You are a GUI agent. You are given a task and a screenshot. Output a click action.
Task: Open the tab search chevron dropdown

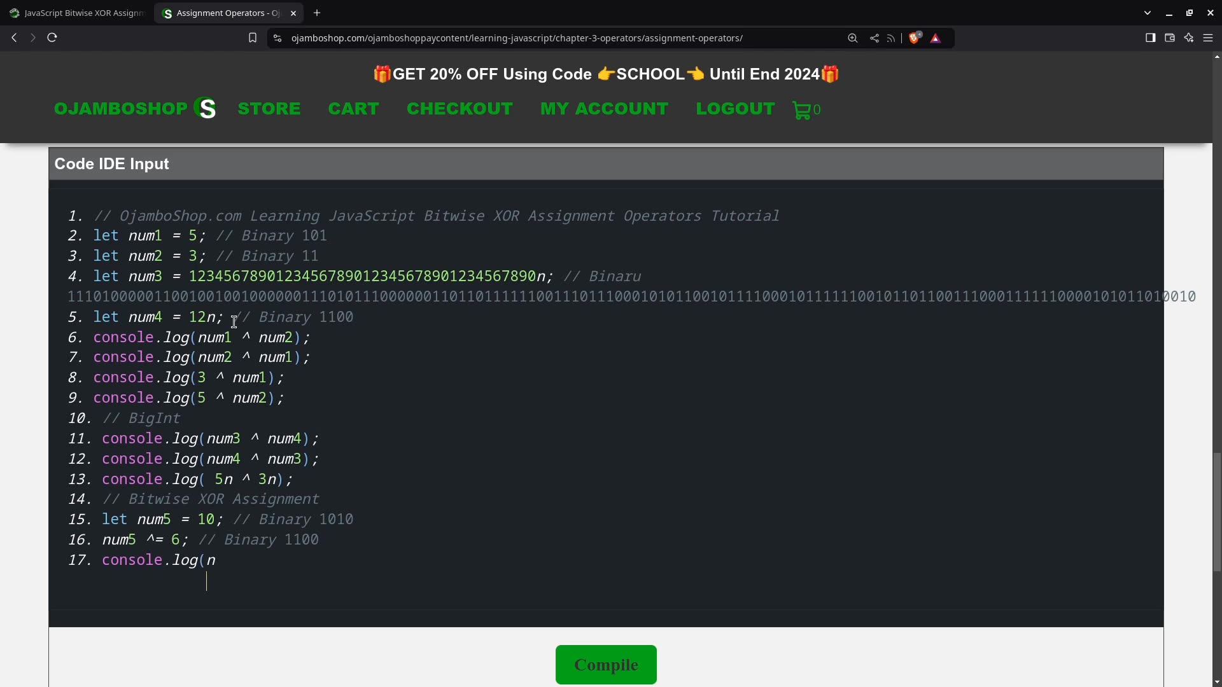[1148, 12]
